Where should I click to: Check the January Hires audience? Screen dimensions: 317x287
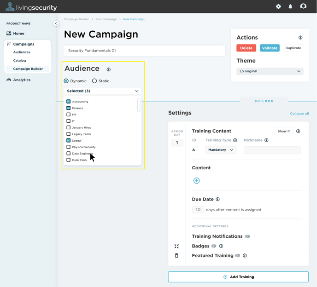coord(68,127)
